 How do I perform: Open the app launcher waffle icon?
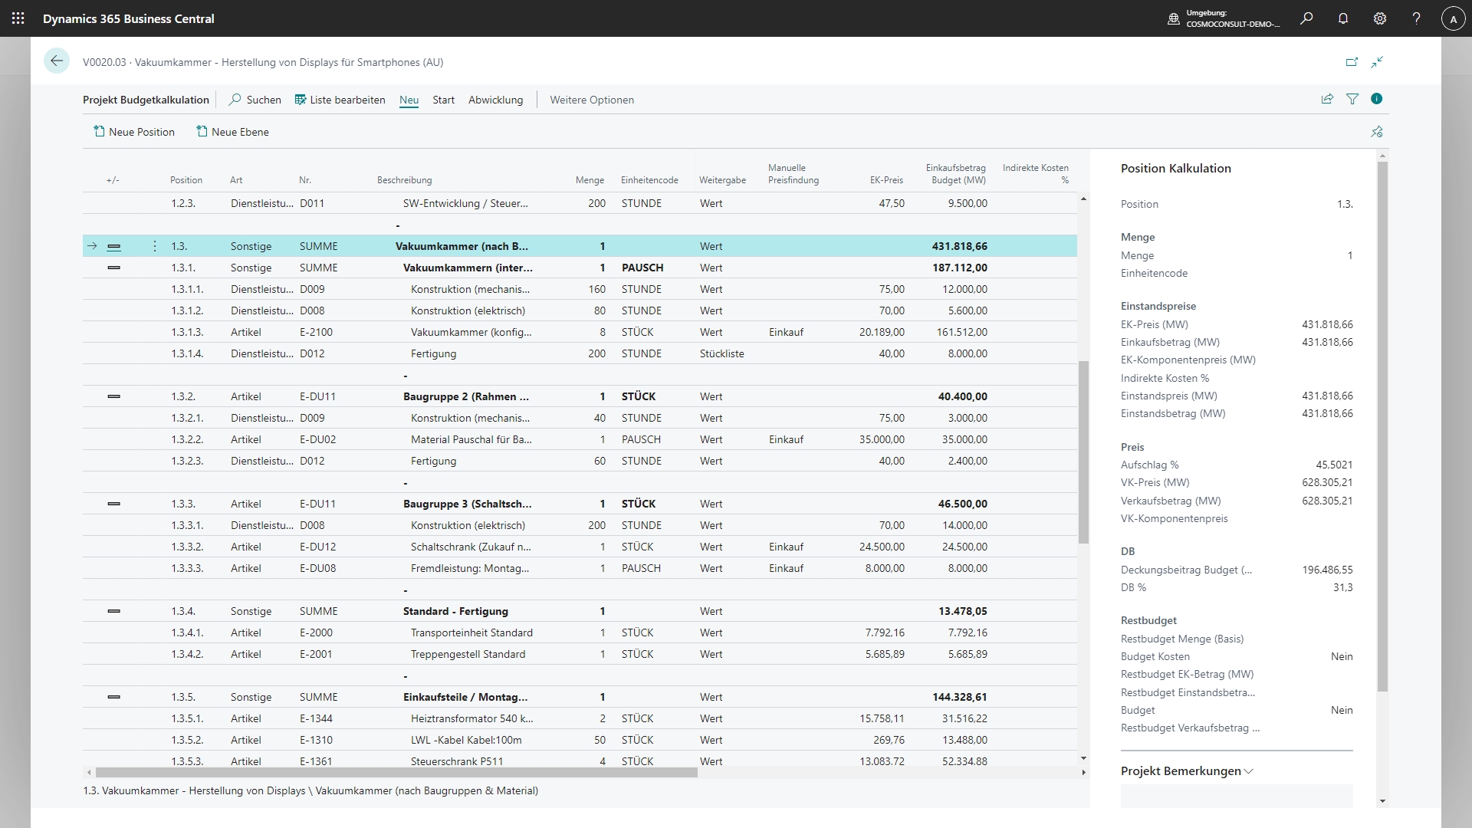(18, 18)
